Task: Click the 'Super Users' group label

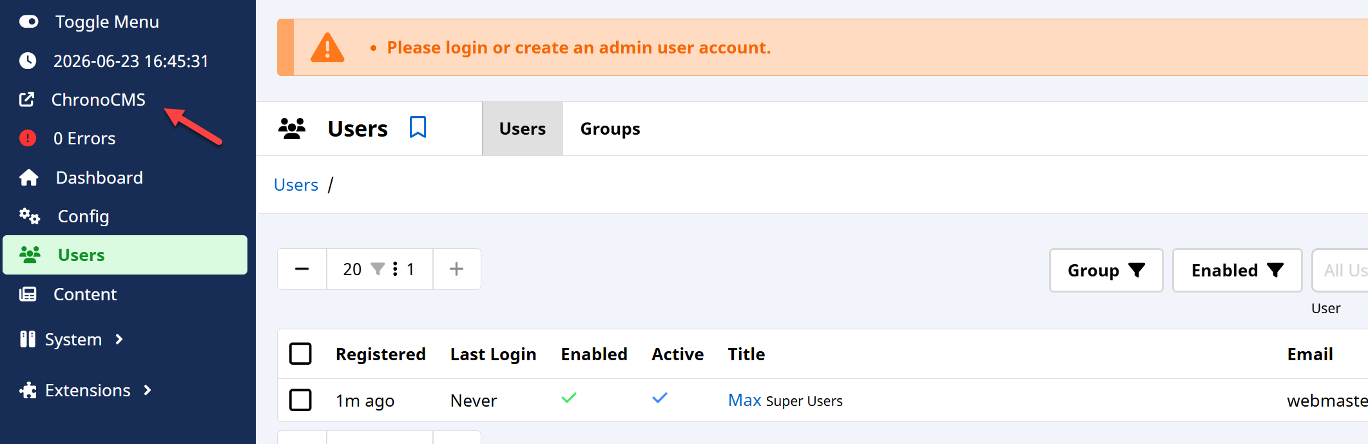Action: coord(804,401)
